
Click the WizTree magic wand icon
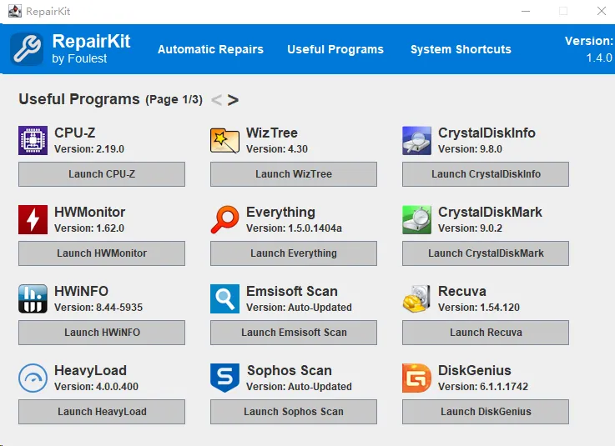tap(224, 140)
